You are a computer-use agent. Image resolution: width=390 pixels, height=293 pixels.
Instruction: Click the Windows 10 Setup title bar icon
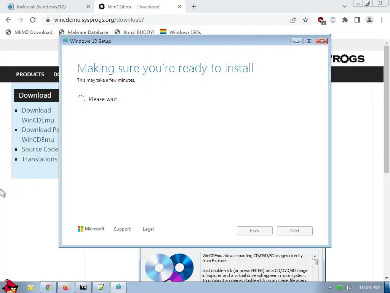coord(66,40)
